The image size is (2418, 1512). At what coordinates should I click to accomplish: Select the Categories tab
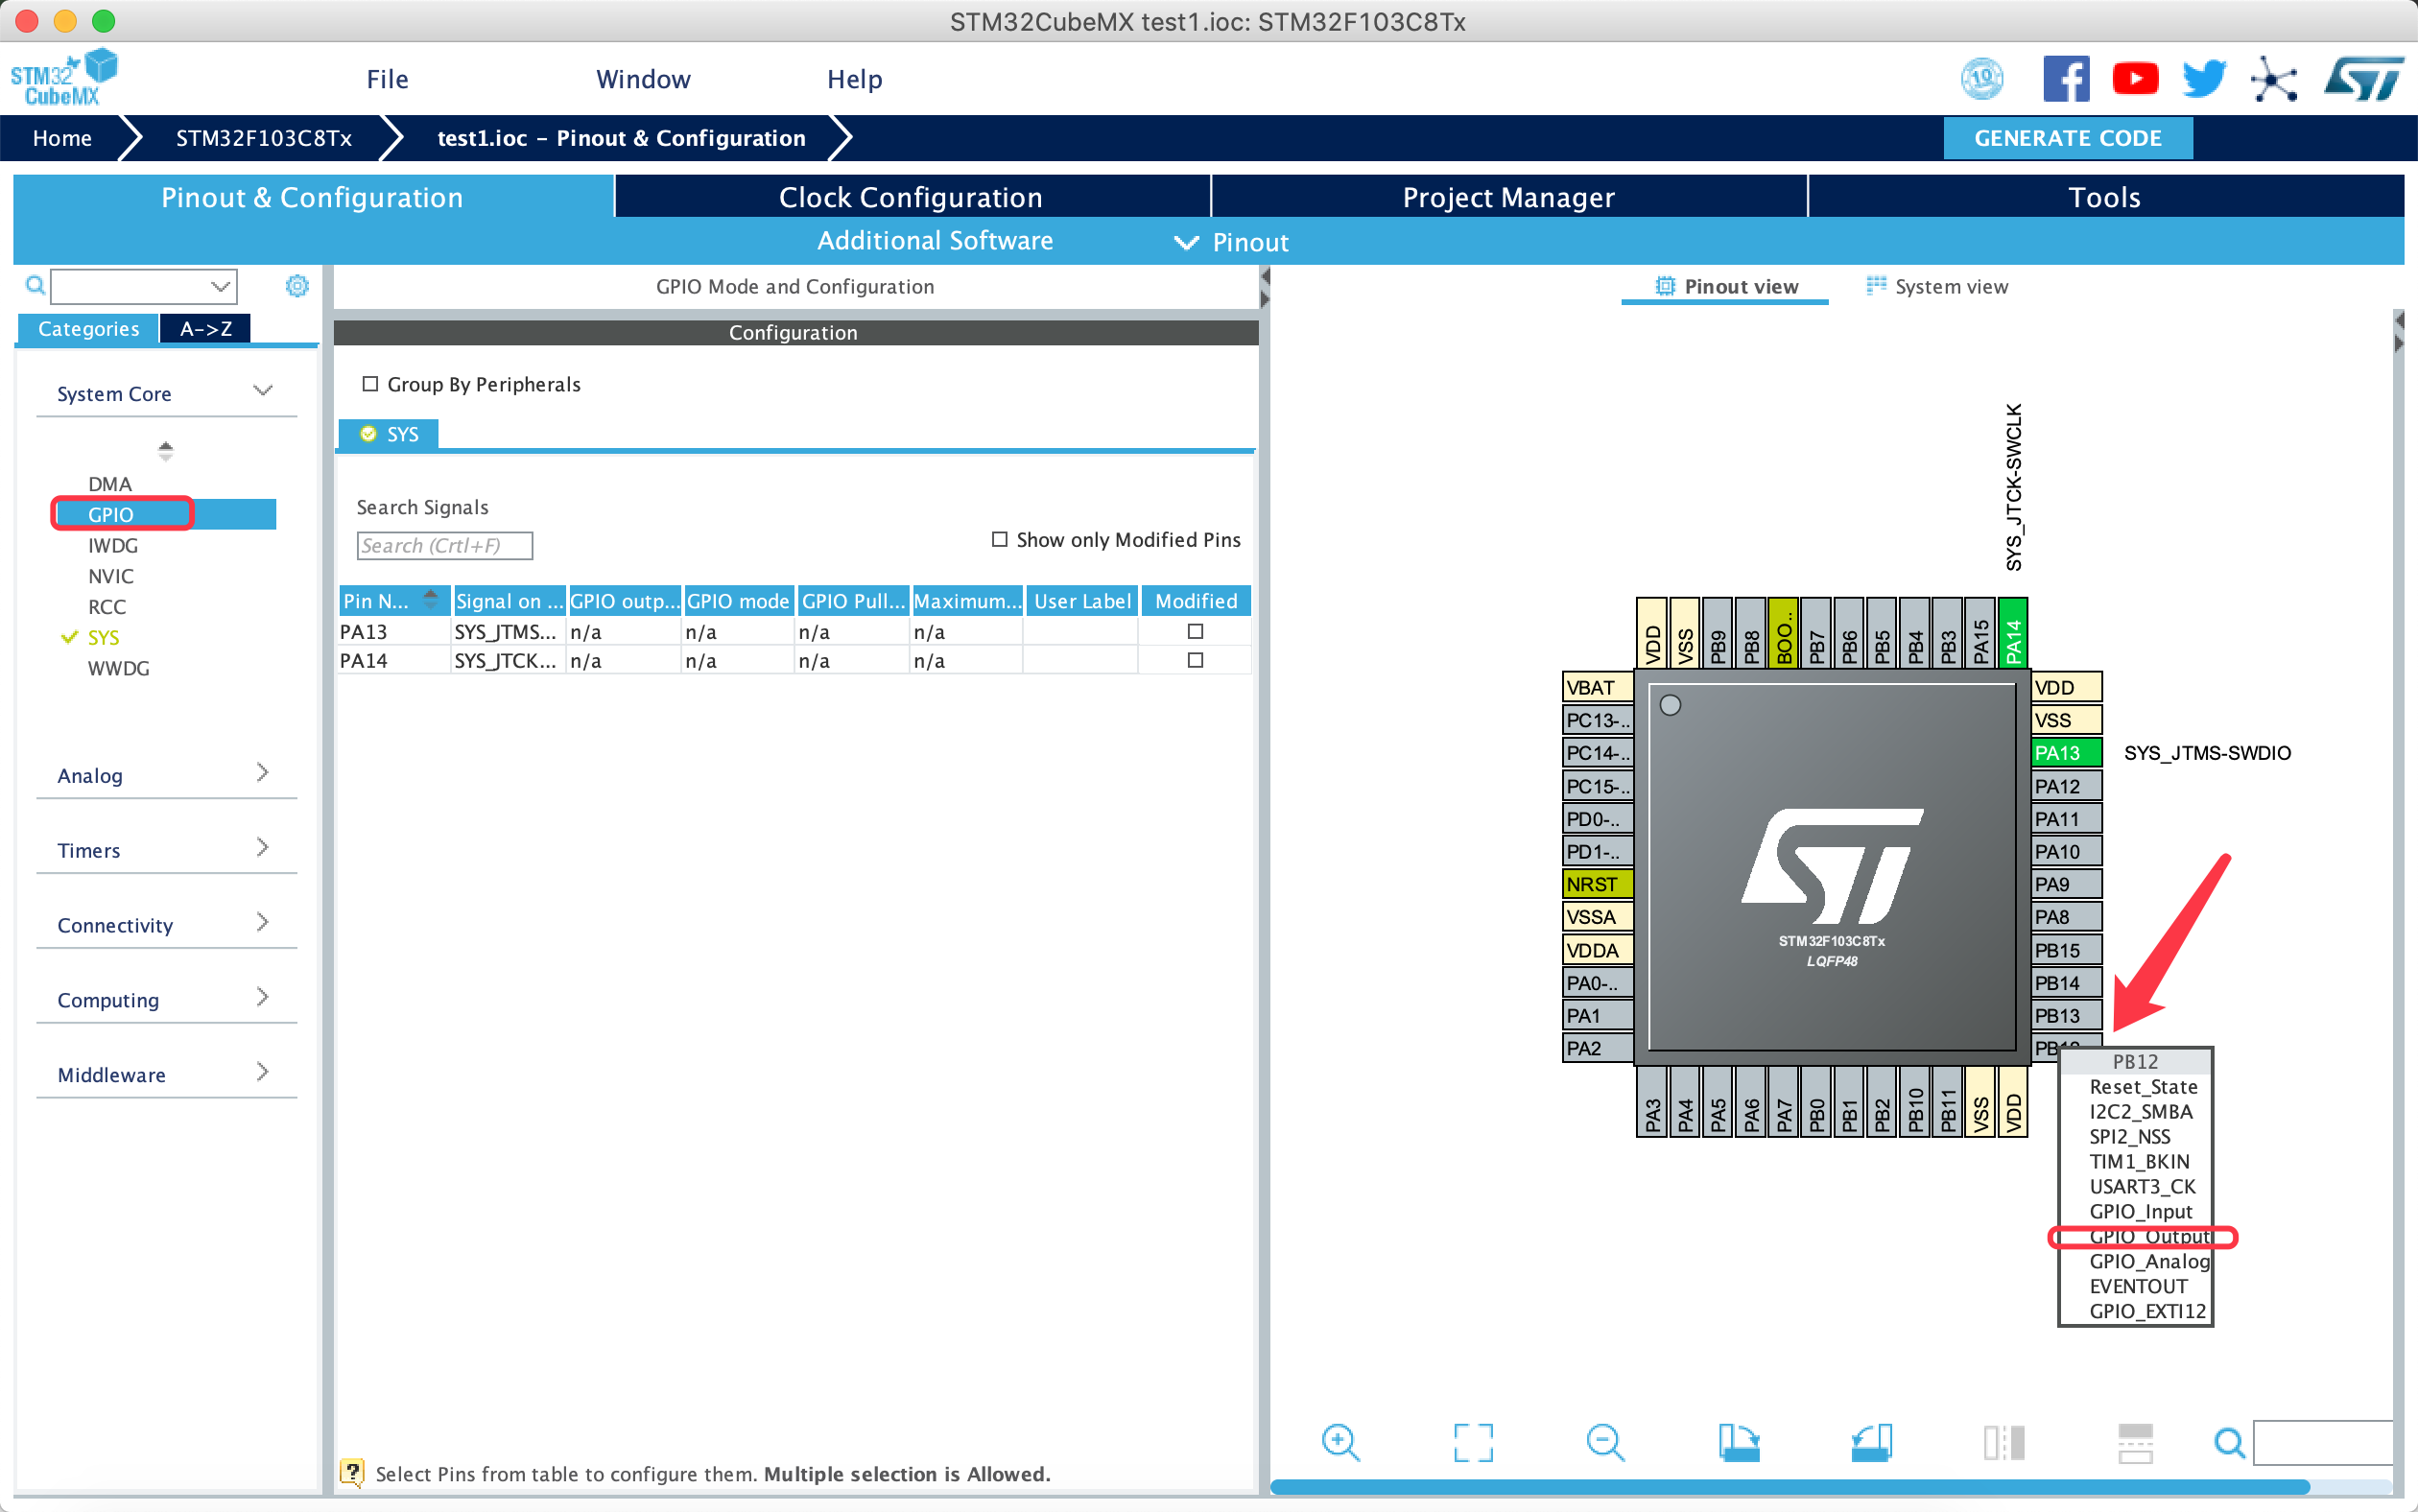point(88,329)
